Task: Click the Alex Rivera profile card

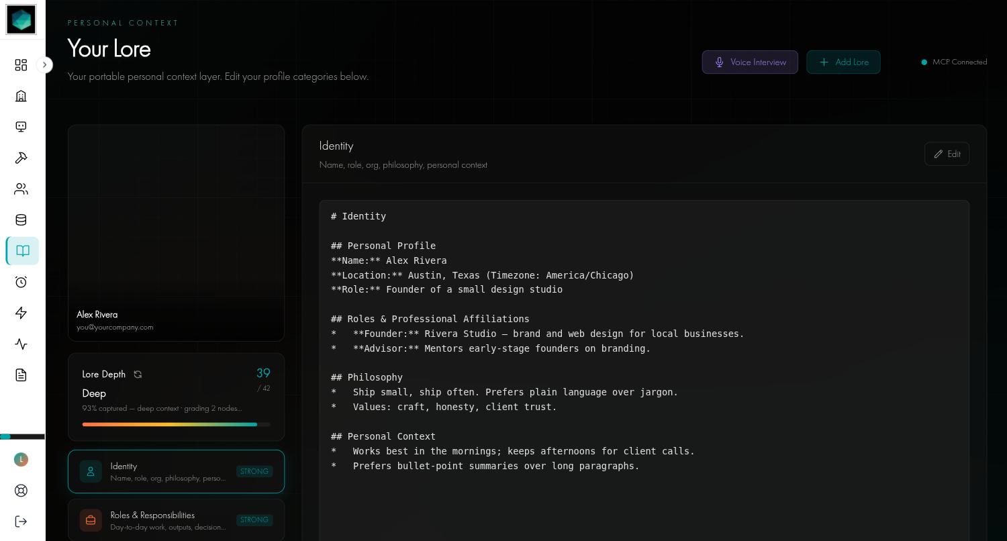Action: point(176,233)
